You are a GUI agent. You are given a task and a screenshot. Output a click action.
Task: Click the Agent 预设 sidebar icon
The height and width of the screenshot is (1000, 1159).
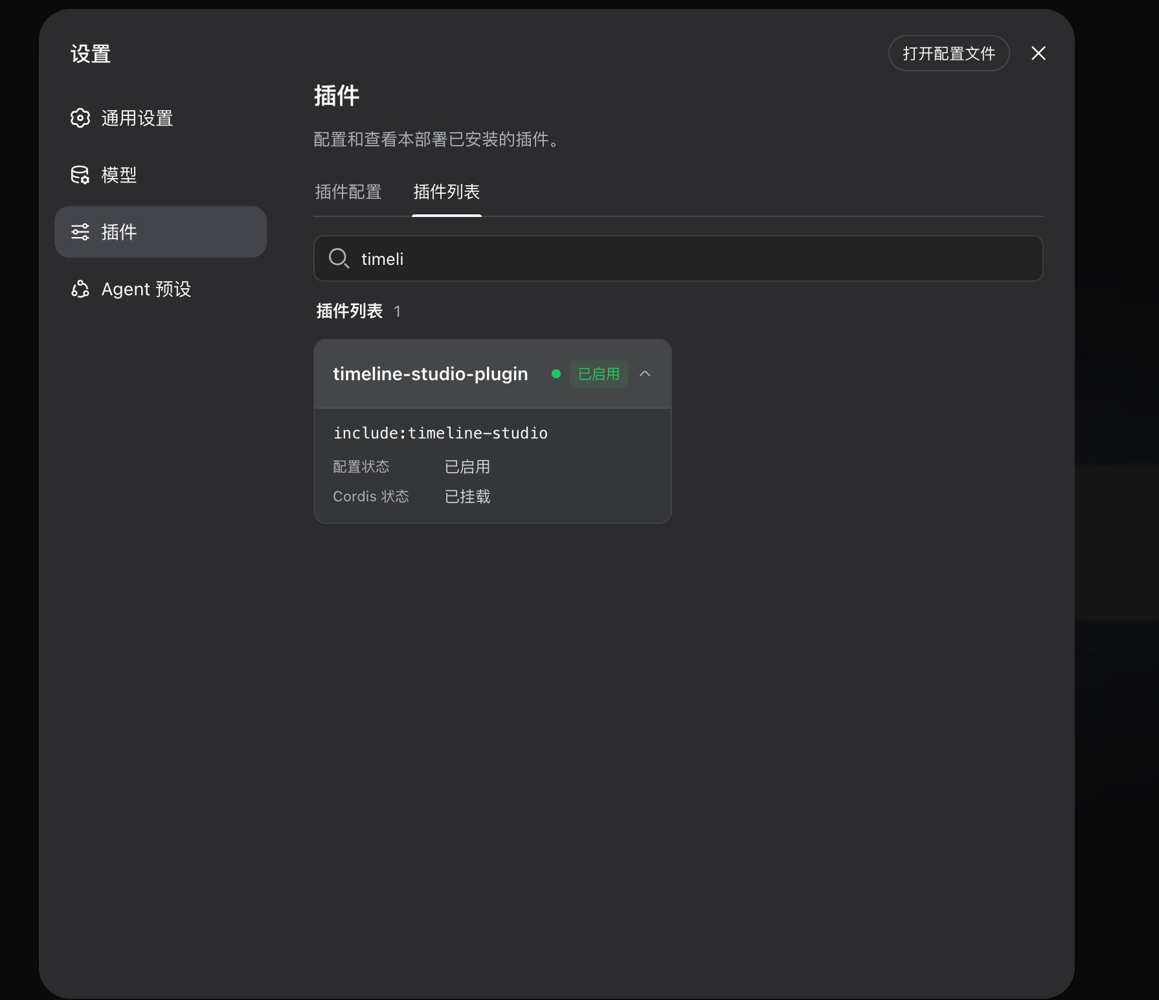click(x=80, y=289)
